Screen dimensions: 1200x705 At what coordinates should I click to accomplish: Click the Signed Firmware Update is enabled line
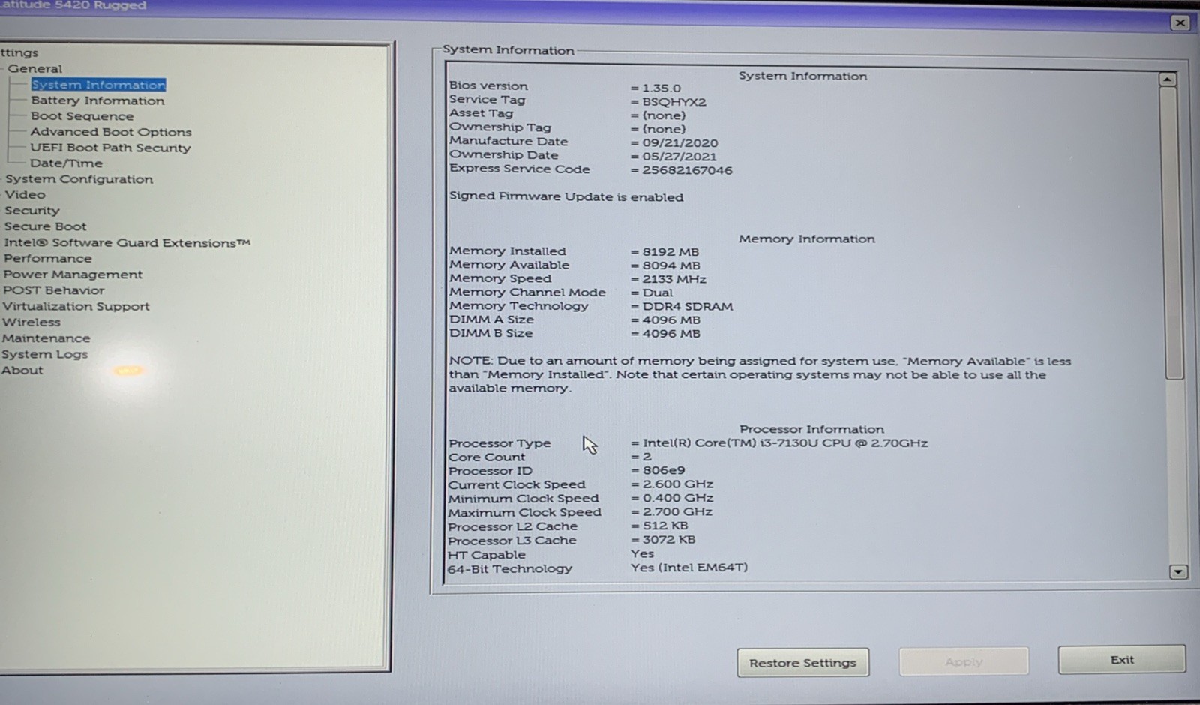[566, 197]
